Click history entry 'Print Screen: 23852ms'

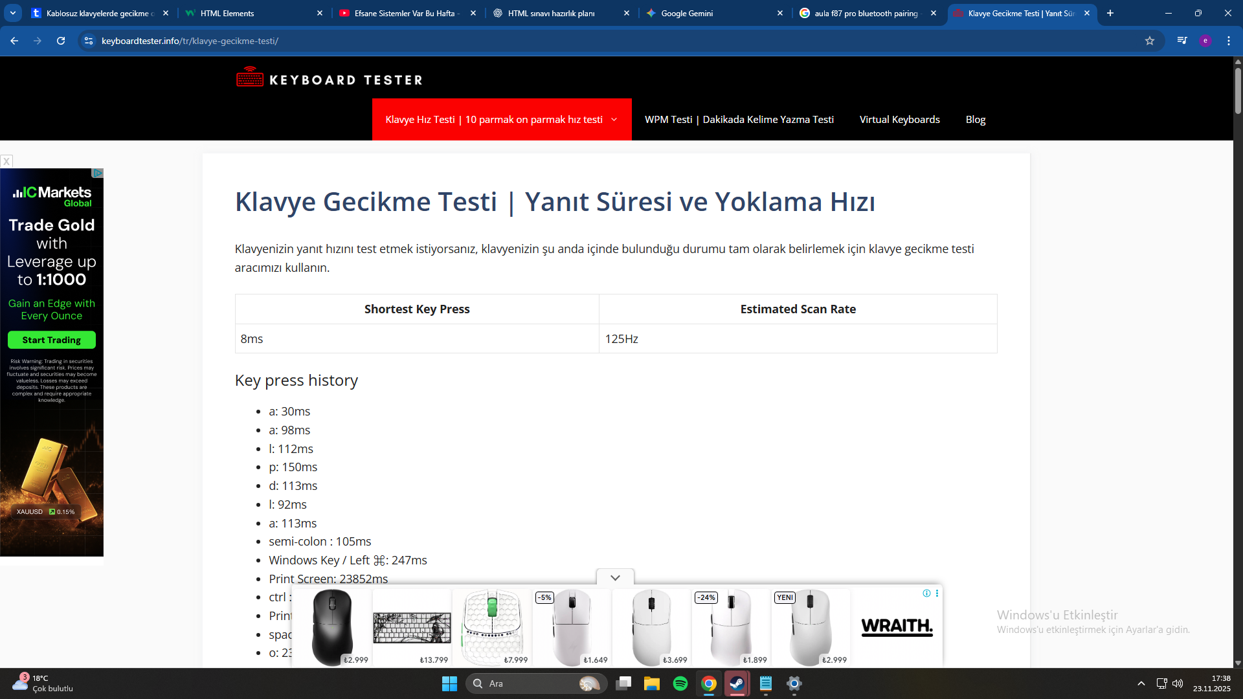point(328,579)
